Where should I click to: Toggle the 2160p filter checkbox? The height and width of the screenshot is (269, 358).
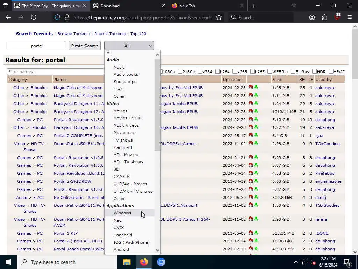(x=180, y=71)
